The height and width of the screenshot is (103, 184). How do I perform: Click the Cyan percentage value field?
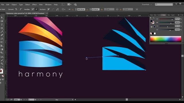(177, 19)
